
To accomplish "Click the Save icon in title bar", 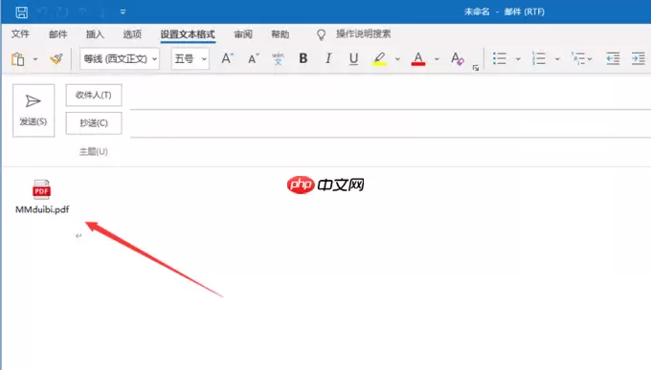I will pos(22,11).
